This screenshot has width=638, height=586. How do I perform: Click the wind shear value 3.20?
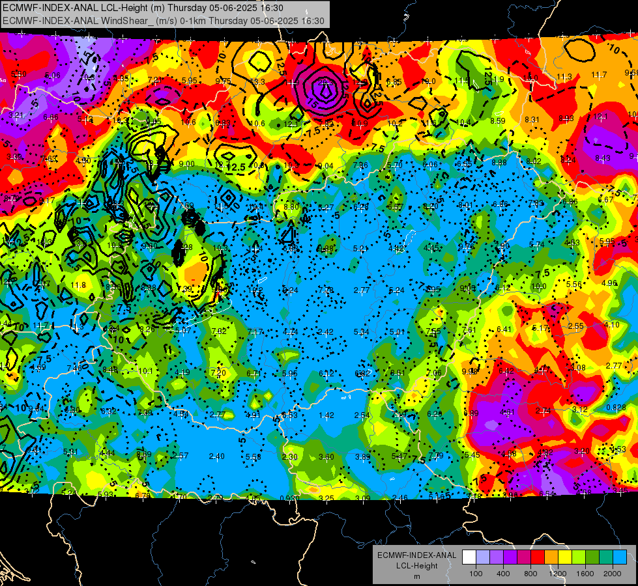click(582, 451)
